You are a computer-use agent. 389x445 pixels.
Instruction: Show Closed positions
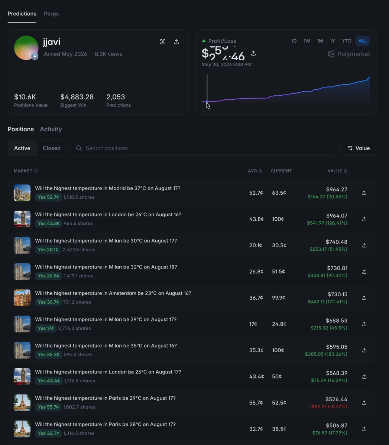click(x=52, y=148)
